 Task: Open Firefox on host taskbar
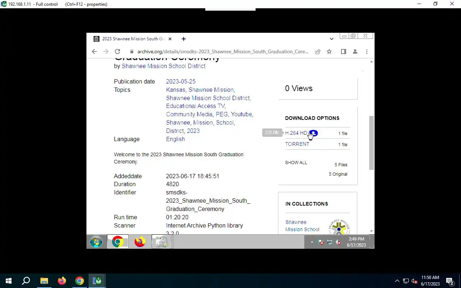click(62, 281)
